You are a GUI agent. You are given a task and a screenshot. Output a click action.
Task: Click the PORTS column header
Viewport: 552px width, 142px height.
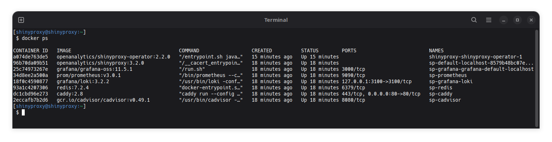click(349, 50)
